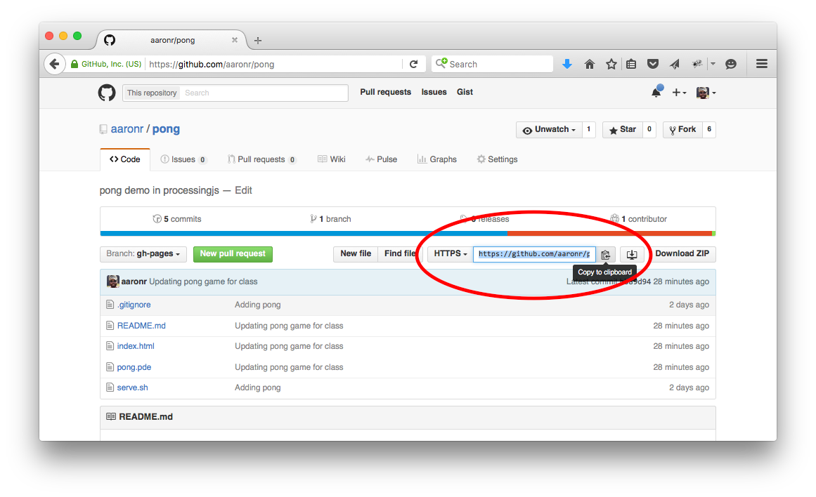Click aaronr avatar in latest commit row
816x497 pixels.
(113, 281)
